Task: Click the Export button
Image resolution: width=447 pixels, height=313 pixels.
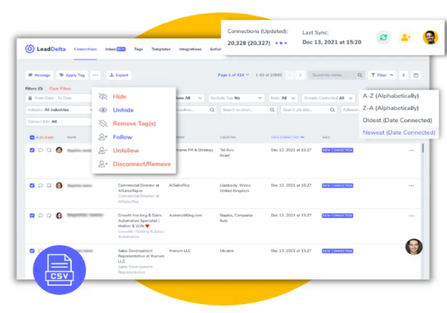Action: (119, 75)
